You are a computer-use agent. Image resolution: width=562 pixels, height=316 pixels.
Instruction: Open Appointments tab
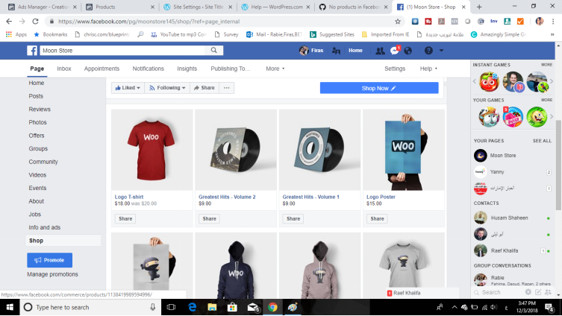(x=102, y=69)
